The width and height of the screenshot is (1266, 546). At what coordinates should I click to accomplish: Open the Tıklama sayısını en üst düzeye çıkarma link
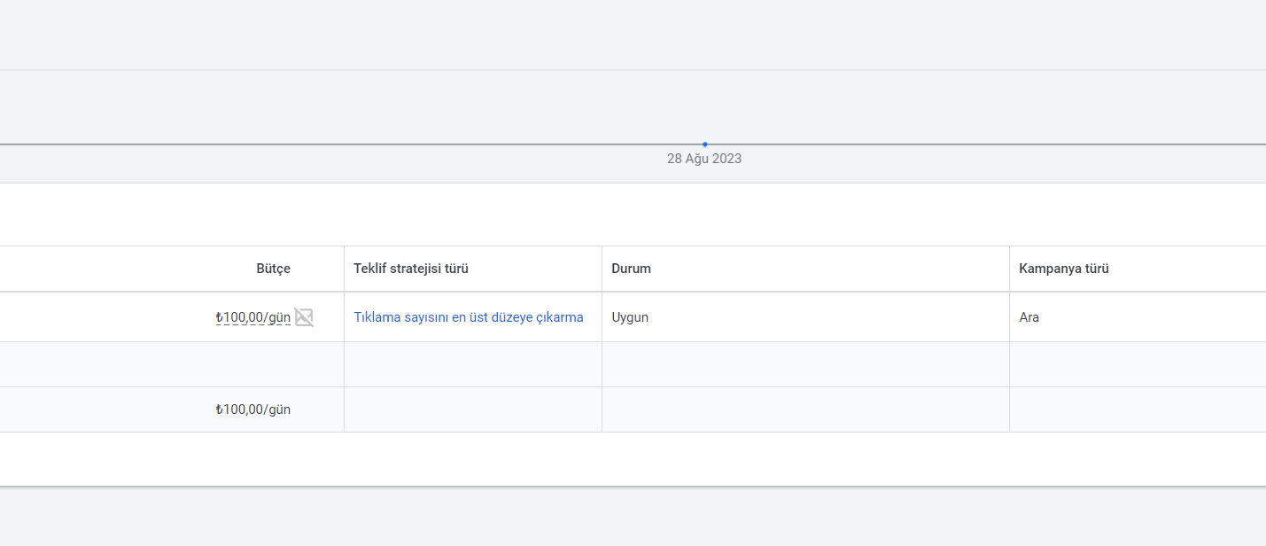pos(469,317)
